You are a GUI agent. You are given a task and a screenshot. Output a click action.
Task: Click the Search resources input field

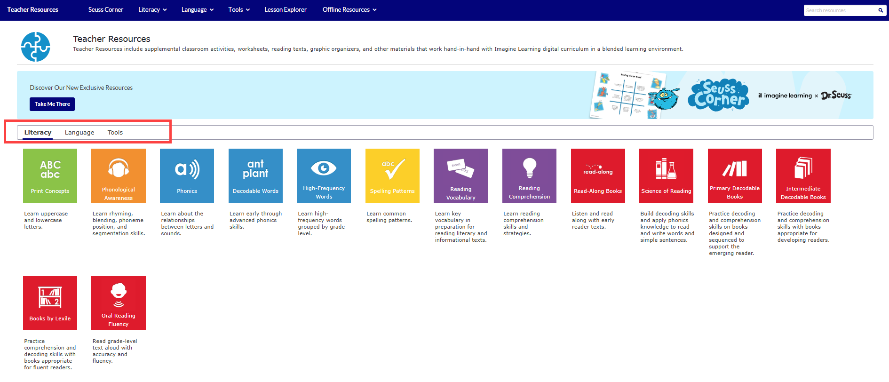click(x=838, y=10)
